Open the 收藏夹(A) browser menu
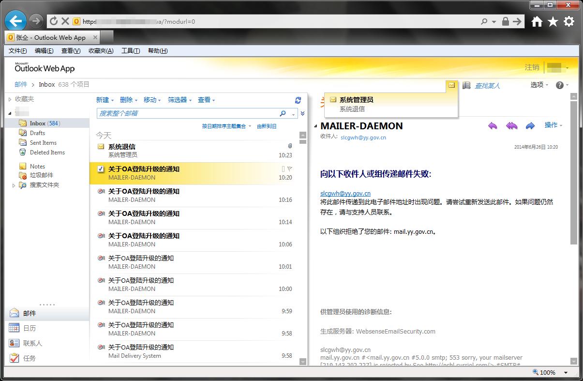583x381 pixels. coord(101,51)
